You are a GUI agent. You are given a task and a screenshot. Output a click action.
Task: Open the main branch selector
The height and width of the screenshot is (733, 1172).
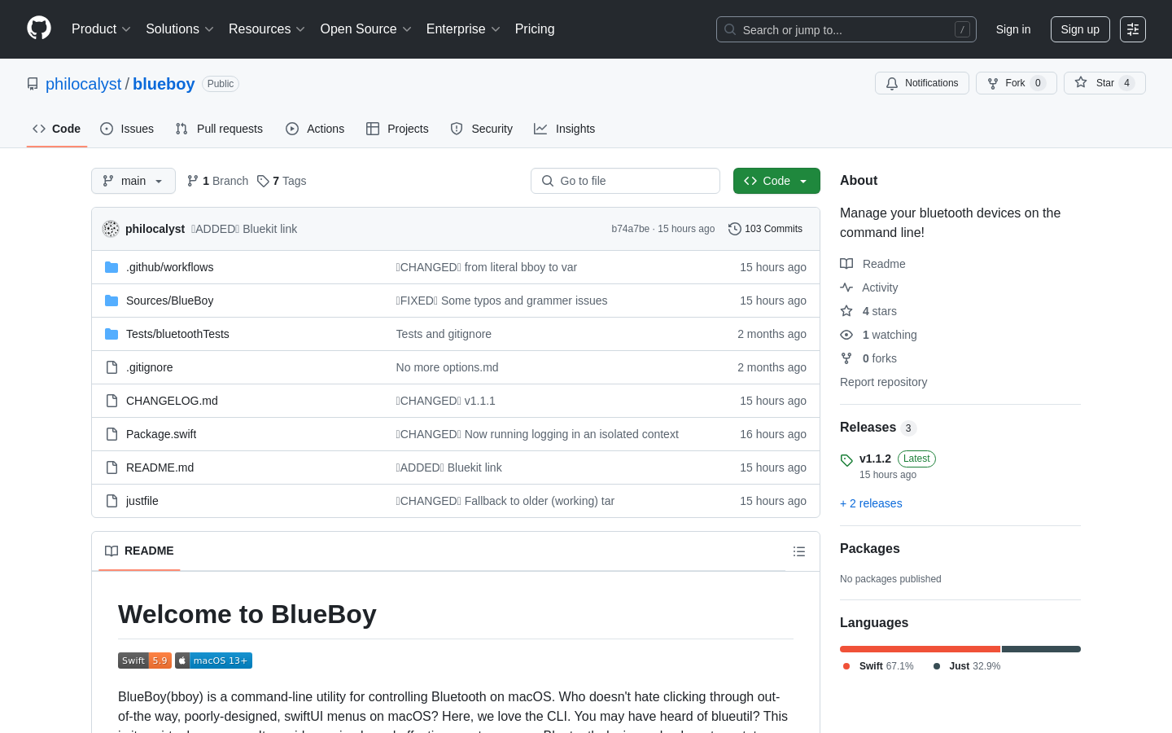click(133, 181)
